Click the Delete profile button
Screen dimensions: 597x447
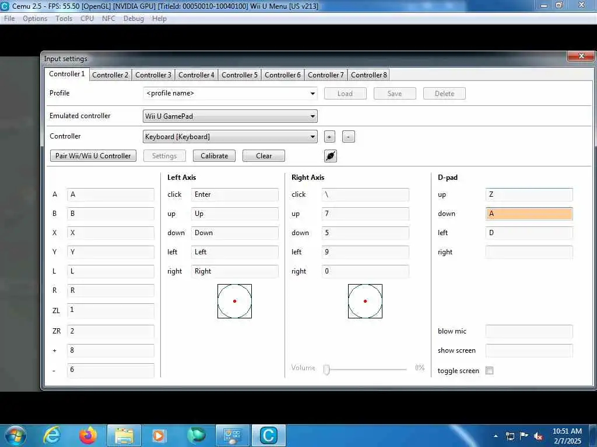click(x=444, y=94)
